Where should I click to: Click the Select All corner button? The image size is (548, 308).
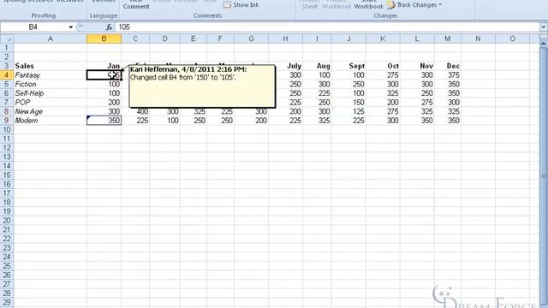coord(7,38)
